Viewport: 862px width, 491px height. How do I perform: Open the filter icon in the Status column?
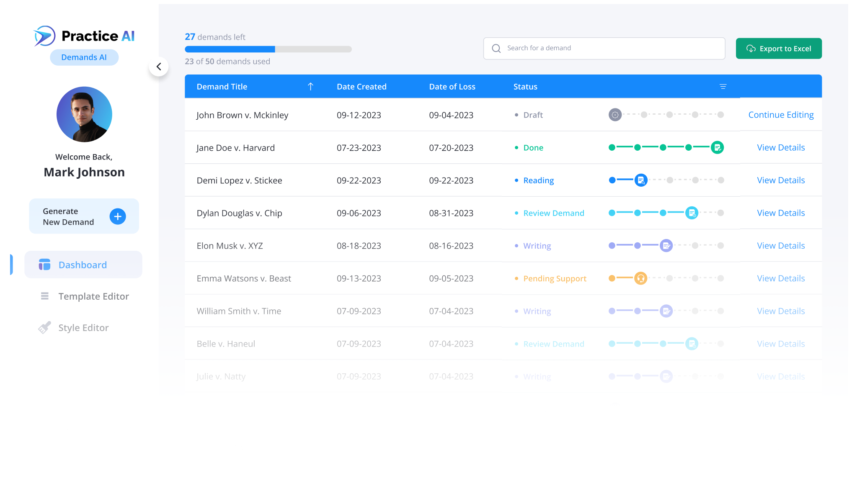pyautogui.click(x=723, y=86)
